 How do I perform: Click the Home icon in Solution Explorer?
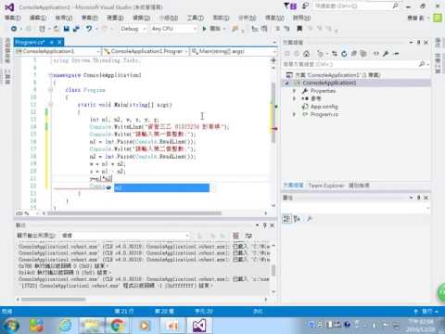tap(306, 54)
